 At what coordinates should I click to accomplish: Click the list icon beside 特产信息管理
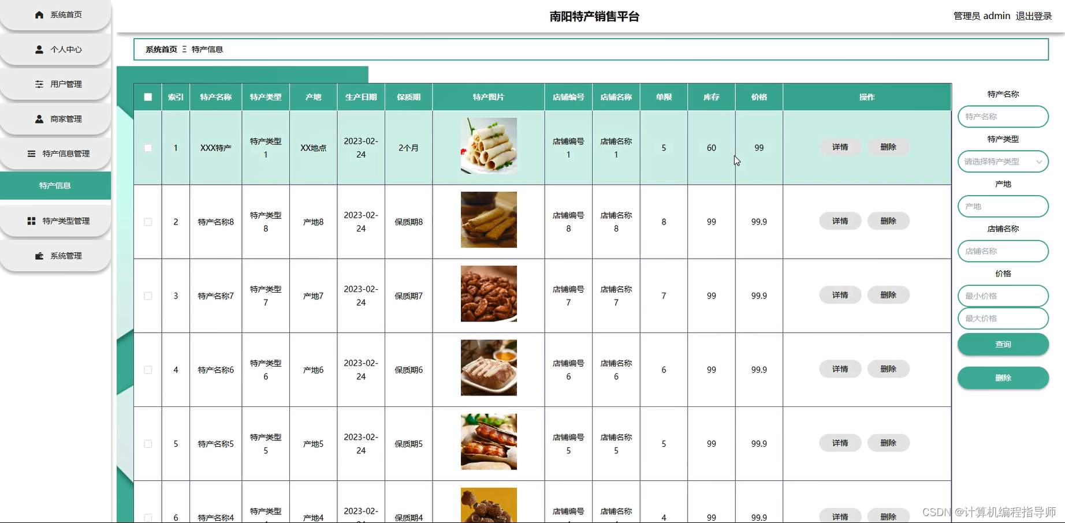tap(31, 154)
